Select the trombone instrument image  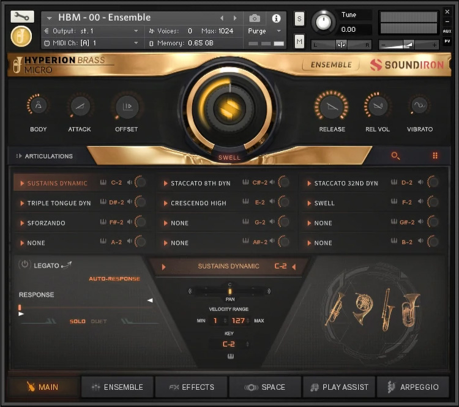pos(387,310)
